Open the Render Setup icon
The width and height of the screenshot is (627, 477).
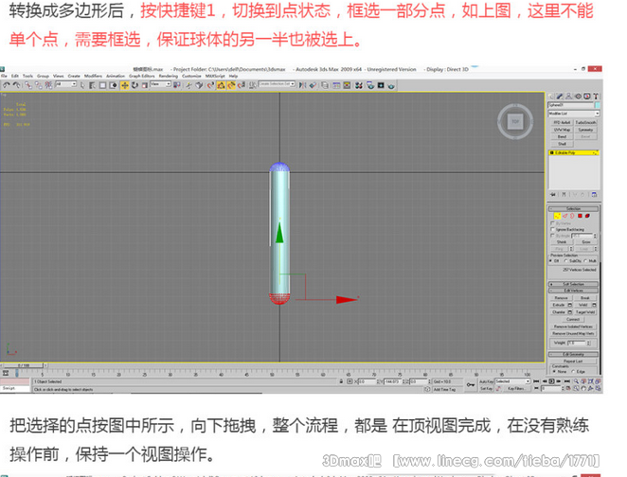[370, 85]
